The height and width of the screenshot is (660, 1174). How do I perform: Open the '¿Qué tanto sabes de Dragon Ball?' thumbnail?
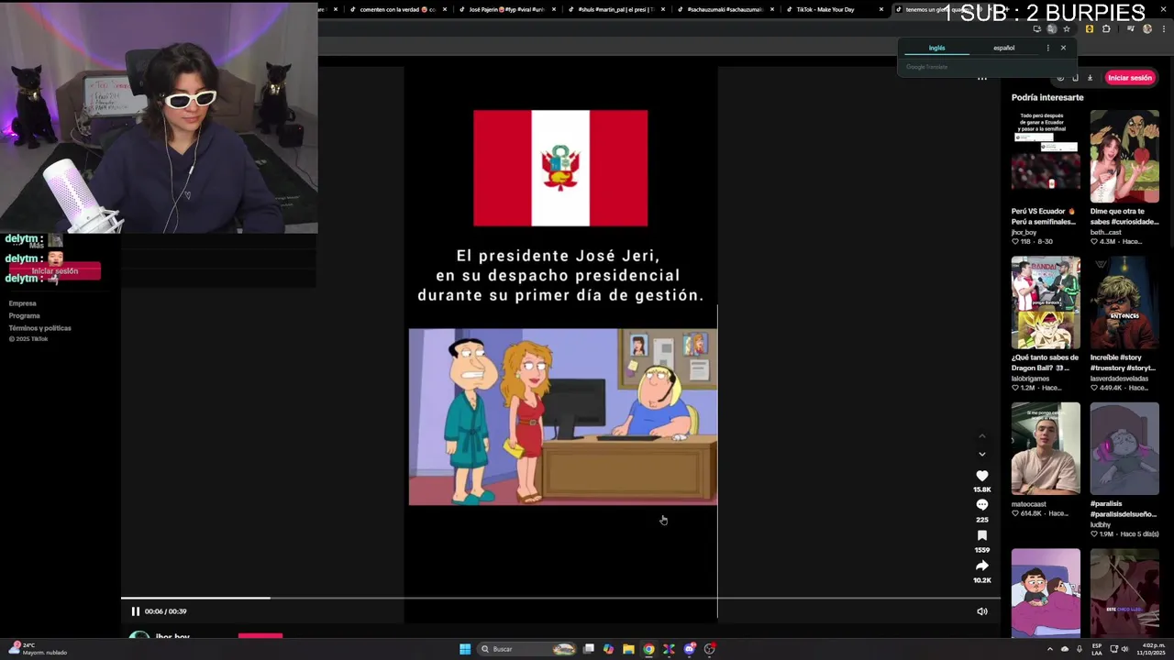[1046, 302]
